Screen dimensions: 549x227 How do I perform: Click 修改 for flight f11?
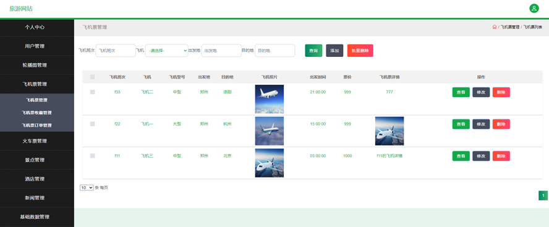(481, 156)
